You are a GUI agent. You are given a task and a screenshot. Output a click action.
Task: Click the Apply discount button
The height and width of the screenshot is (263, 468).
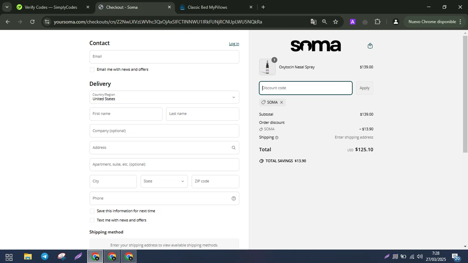pyautogui.click(x=364, y=88)
